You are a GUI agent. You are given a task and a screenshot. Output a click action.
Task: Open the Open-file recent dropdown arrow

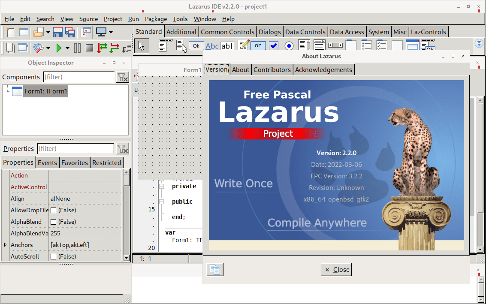[48, 33]
